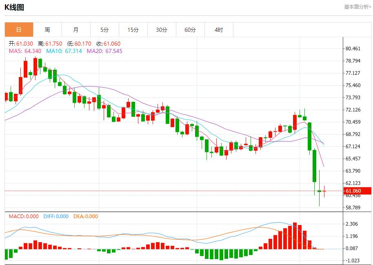Select the MA10 indicator label
This screenshot has height=265, width=373.
click(x=64, y=51)
